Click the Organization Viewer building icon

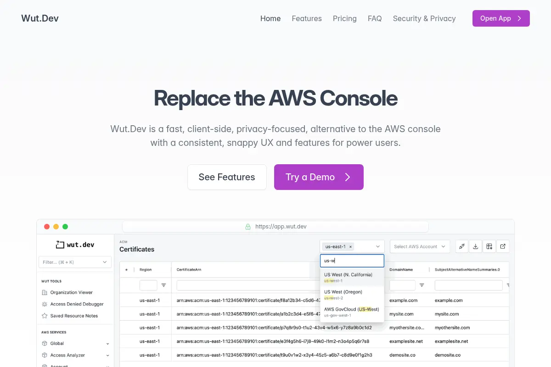[x=45, y=292]
